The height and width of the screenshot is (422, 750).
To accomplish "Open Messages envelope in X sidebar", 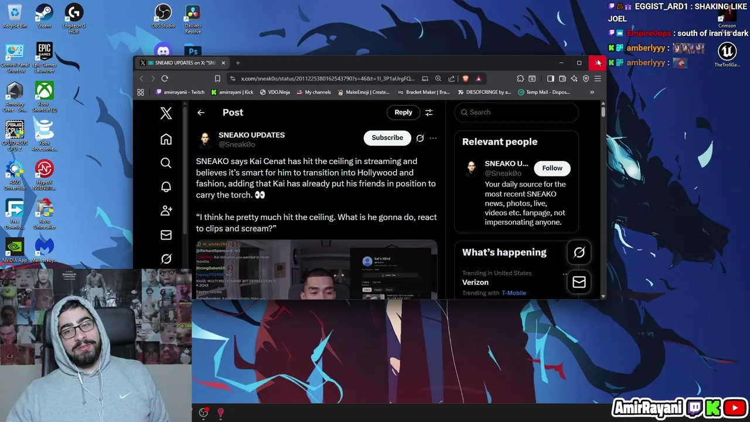I will 166,234.
